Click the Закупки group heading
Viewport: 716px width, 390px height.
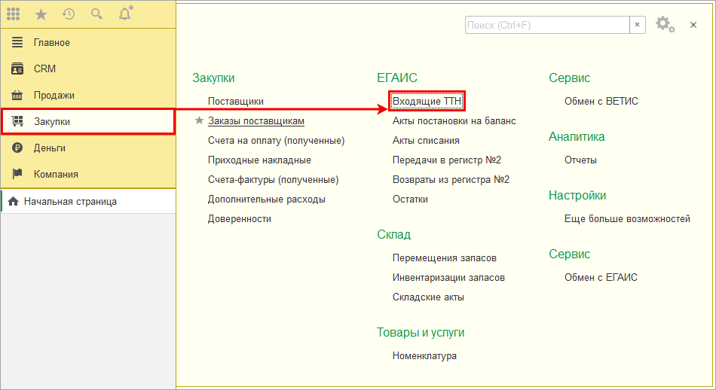point(213,78)
